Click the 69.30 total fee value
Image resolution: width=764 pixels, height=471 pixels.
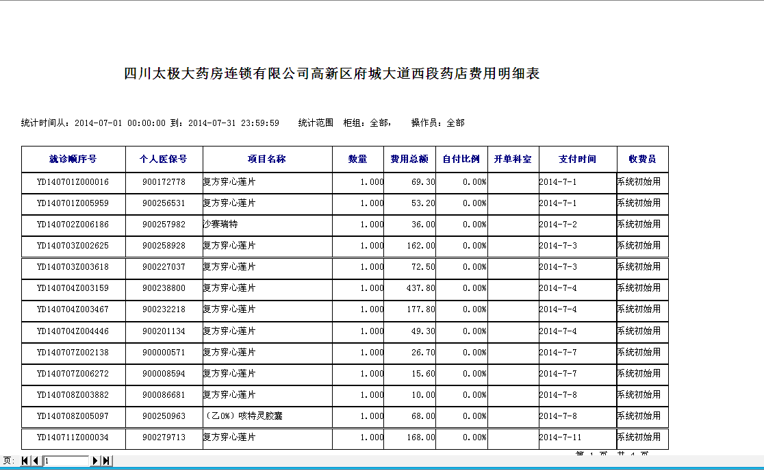[x=423, y=182]
